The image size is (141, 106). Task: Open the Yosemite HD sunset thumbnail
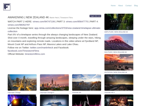[87, 82]
